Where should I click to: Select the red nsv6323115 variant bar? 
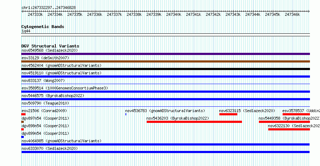(x=228, y=114)
